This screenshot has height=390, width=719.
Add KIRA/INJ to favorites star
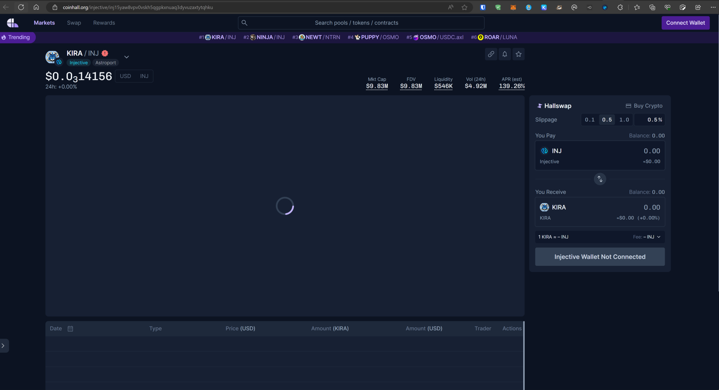[518, 54]
